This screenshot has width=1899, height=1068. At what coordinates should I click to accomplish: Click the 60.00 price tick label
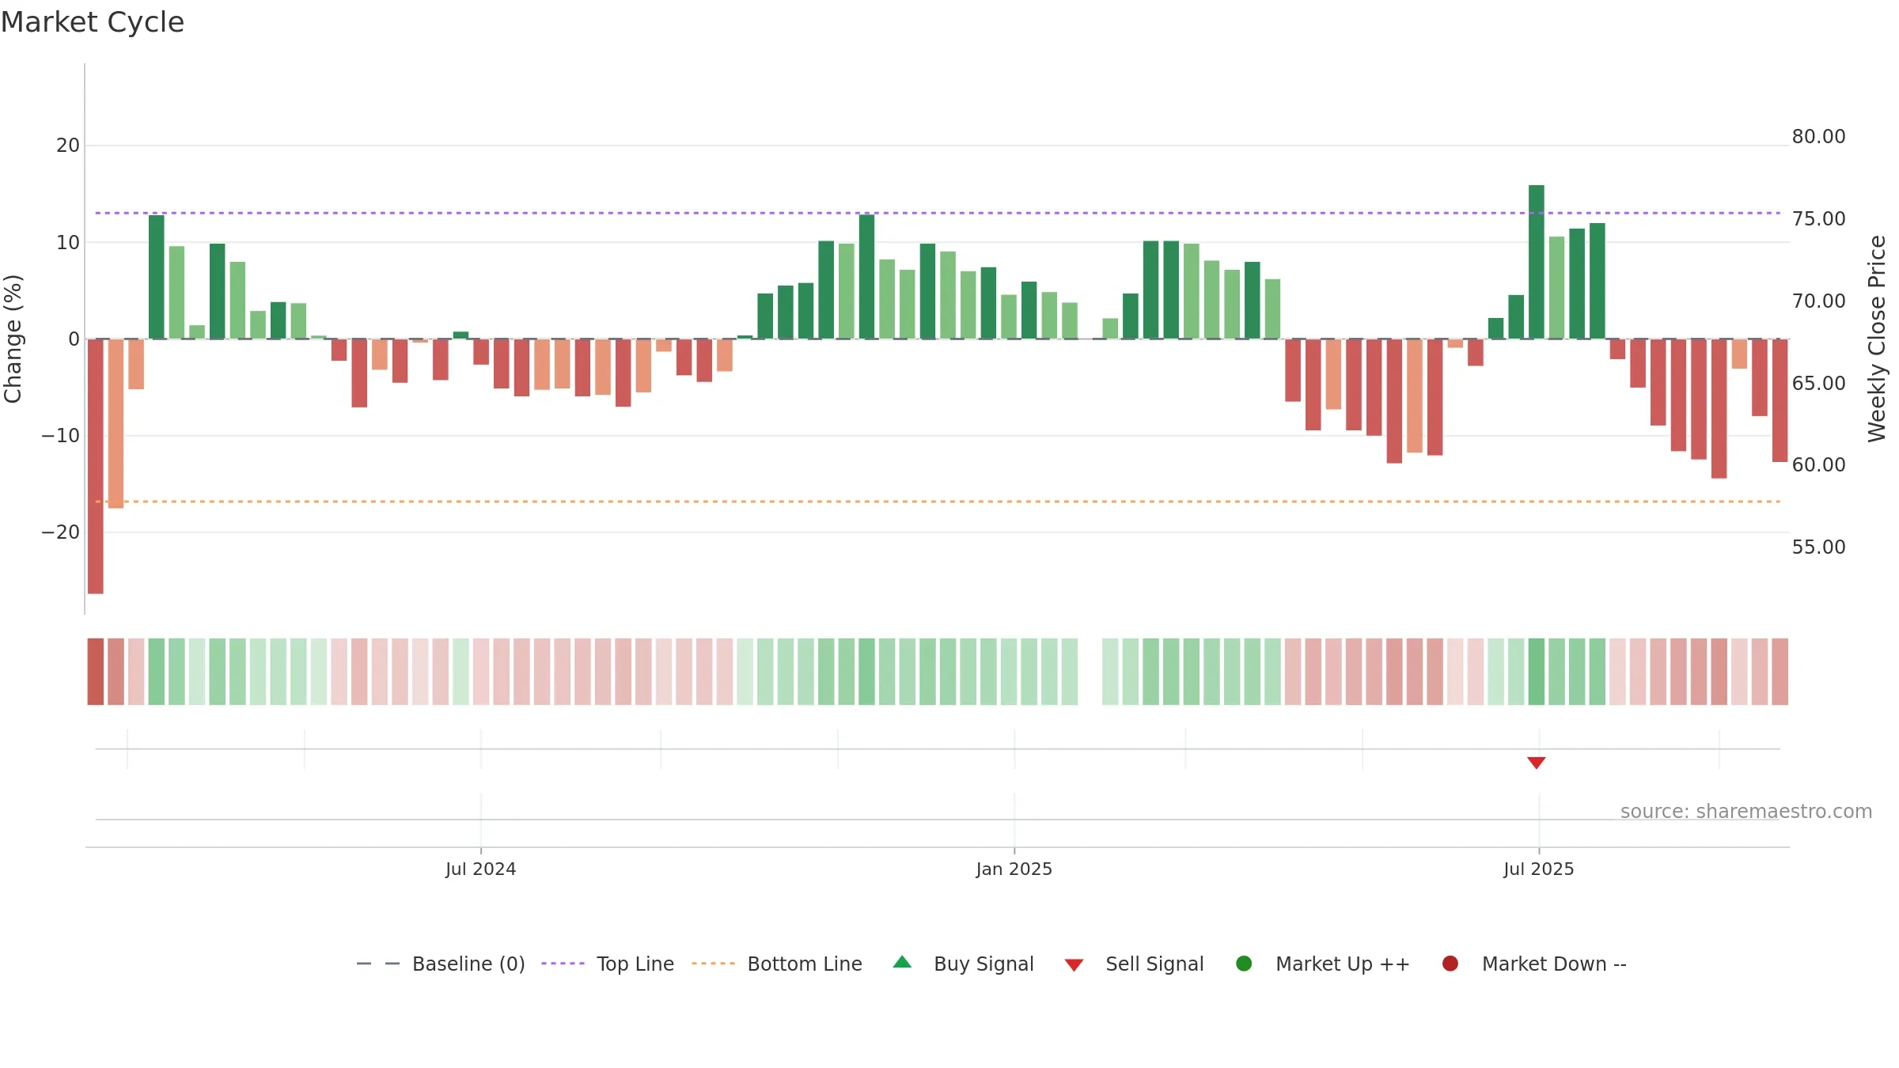click(x=1818, y=465)
